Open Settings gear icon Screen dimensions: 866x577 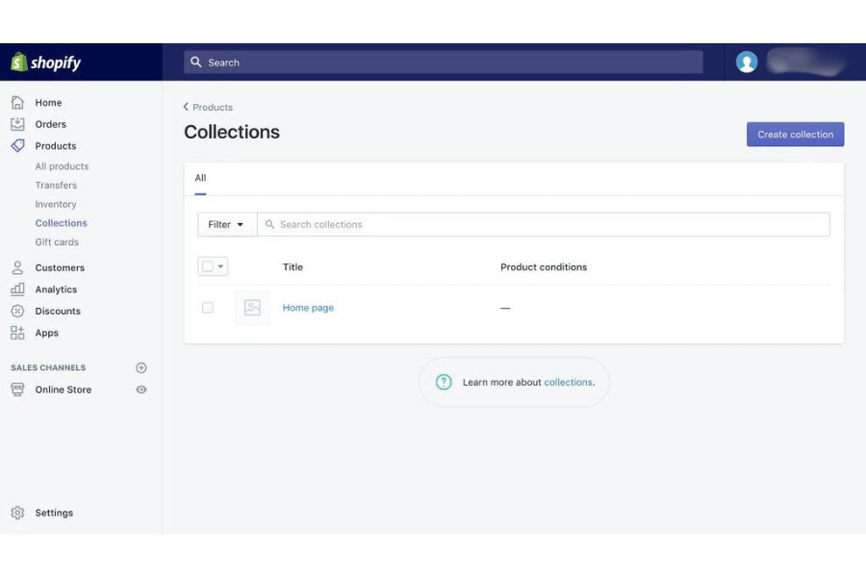17,514
